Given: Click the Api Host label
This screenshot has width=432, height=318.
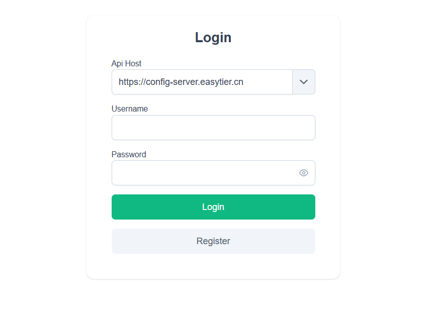Looking at the screenshot, I should 126,63.
